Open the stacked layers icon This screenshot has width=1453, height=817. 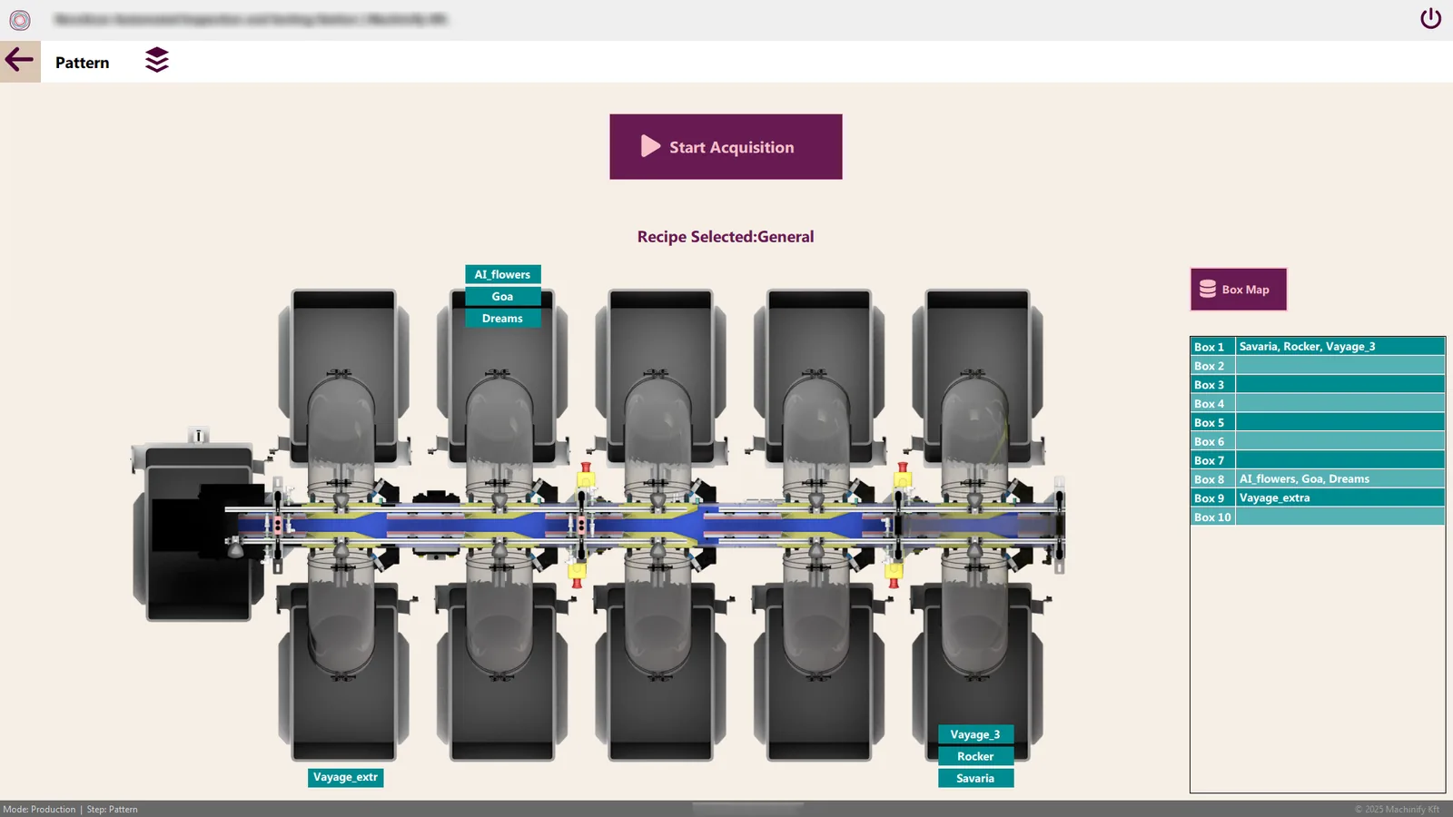click(x=157, y=60)
